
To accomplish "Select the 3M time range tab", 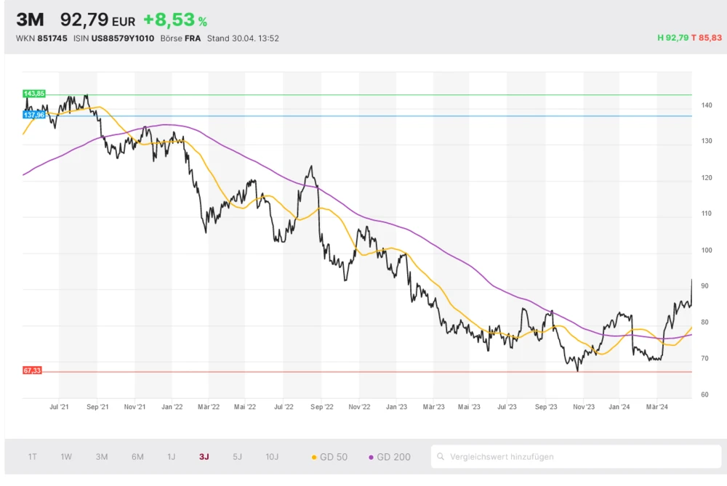I will tap(102, 457).
